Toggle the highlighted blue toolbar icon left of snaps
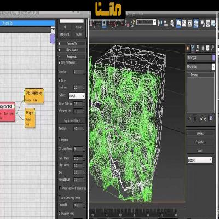Image resolution: width=219 pixels, height=219 pixels. click(x=104, y=24)
